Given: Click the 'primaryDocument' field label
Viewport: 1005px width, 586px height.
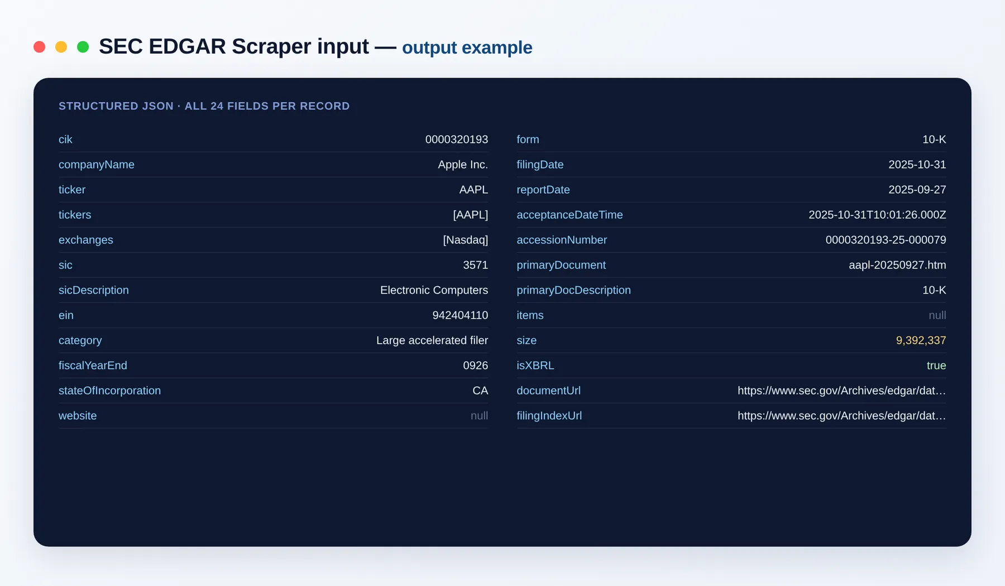Looking at the screenshot, I should click(x=561, y=265).
